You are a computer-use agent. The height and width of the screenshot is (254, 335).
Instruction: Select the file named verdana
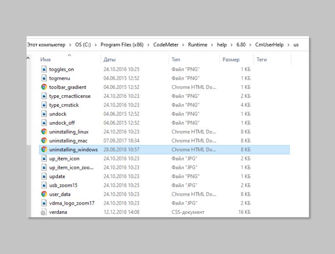pos(58,212)
